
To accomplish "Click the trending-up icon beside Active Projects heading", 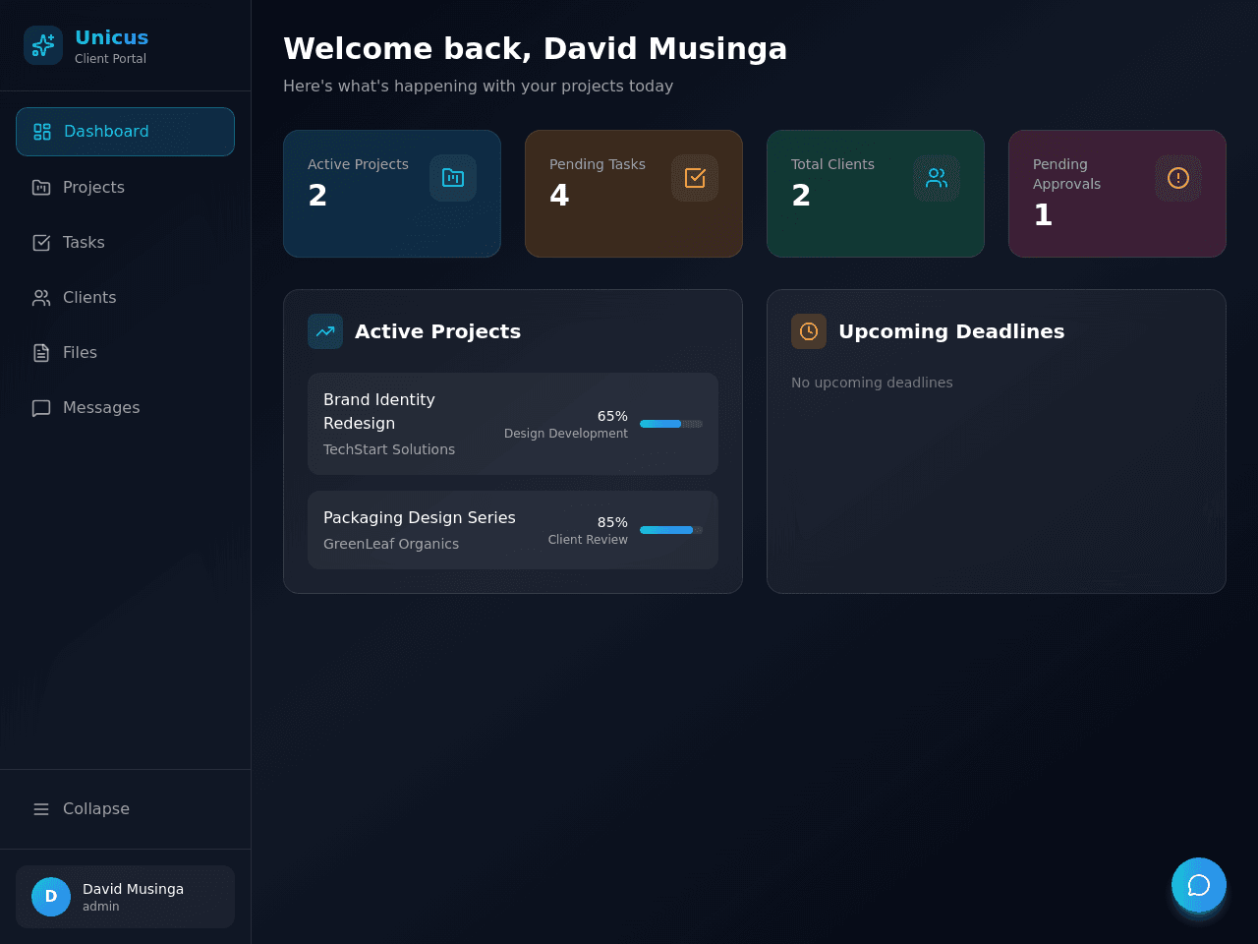I will 325,331.
